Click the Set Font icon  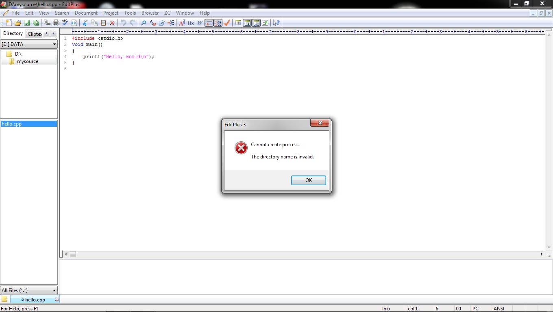[x=182, y=23]
